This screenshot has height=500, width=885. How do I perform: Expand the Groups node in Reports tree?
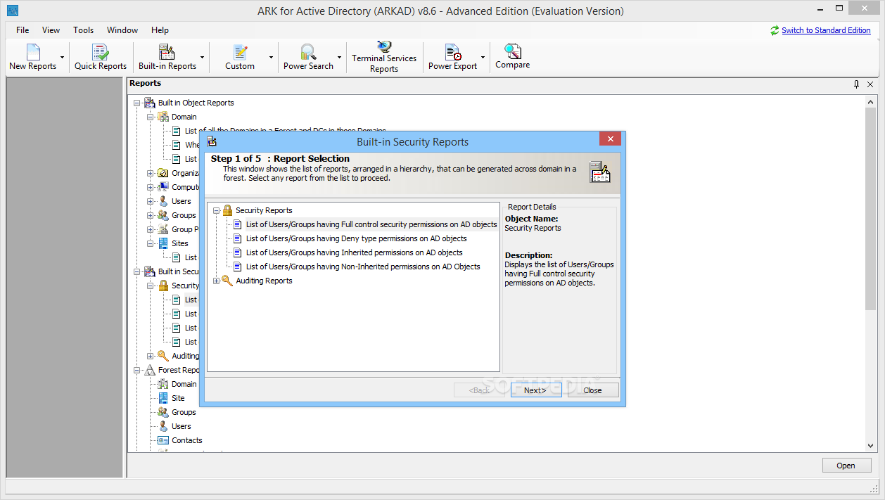tap(151, 215)
